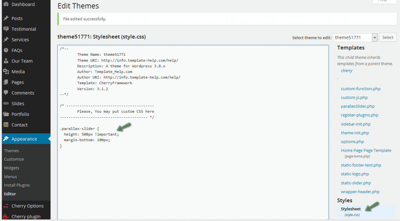This screenshot has width=400, height=221.
Task: Open theme-init.php template
Action: [x=355, y=133]
